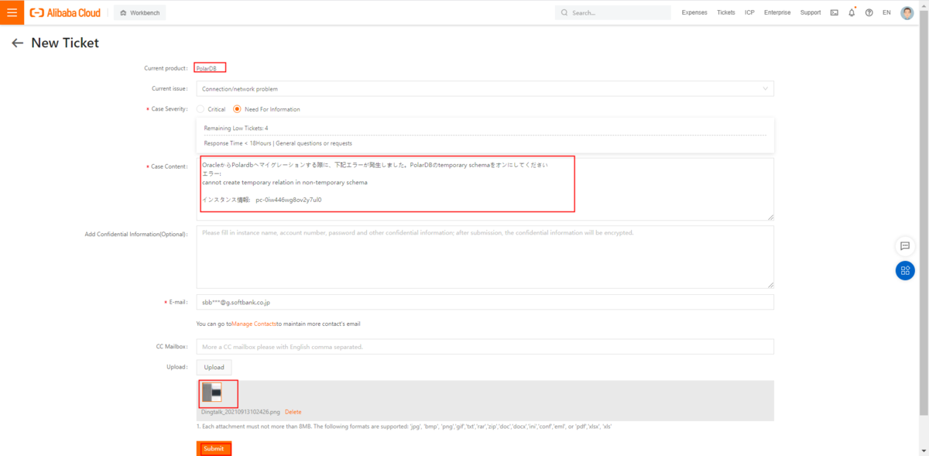This screenshot has width=929, height=456.
Task: Go back using the arrow beside New Ticket
Action: coord(18,43)
